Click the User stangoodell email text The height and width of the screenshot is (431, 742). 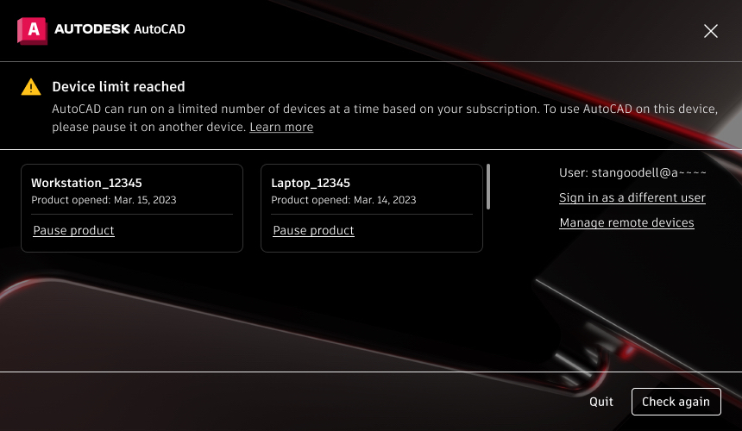[632, 173]
